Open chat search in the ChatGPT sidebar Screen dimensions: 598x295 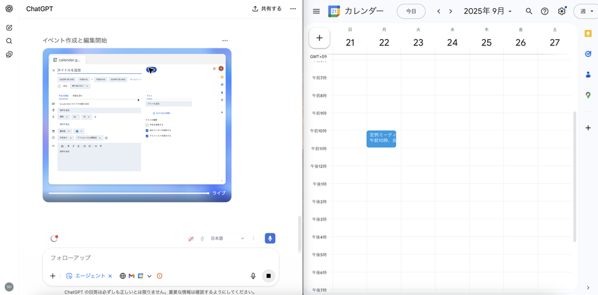tap(9, 41)
